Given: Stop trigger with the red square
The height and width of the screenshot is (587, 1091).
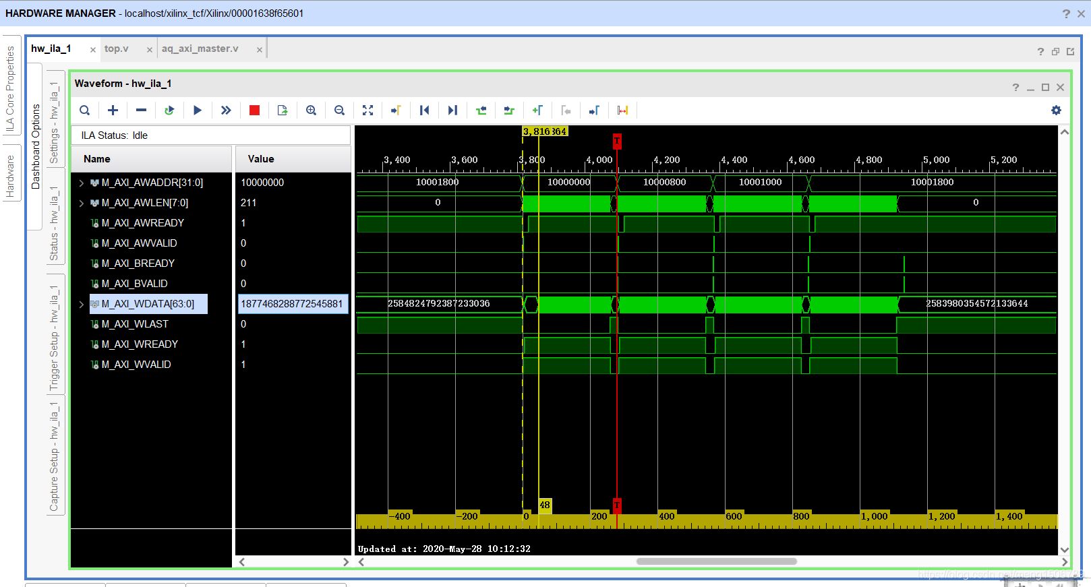Looking at the screenshot, I should point(254,111).
